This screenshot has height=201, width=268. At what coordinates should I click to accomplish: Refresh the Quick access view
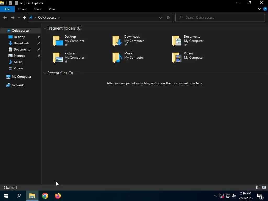pyautogui.click(x=168, y=18)
